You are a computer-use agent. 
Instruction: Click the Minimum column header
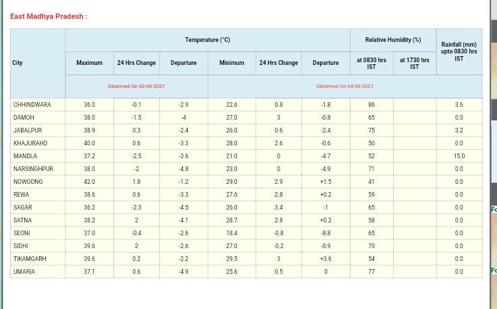(232, 63)
